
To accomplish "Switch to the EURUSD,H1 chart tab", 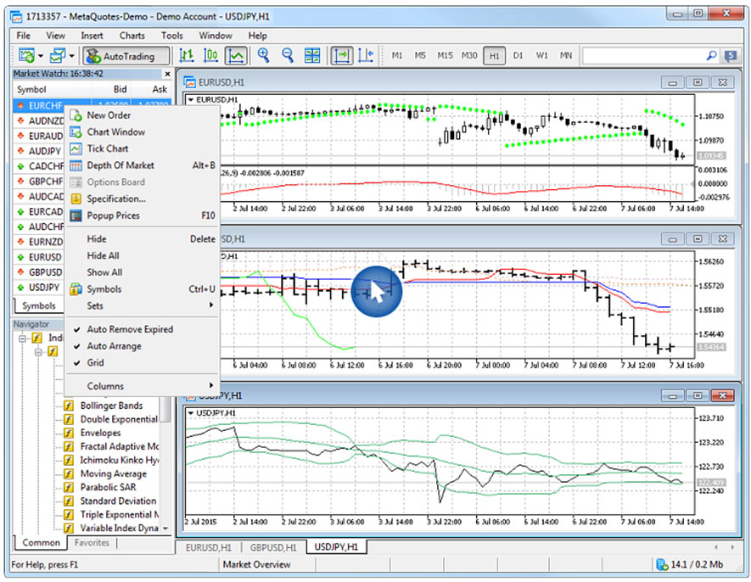I will (x=209, y=547).
